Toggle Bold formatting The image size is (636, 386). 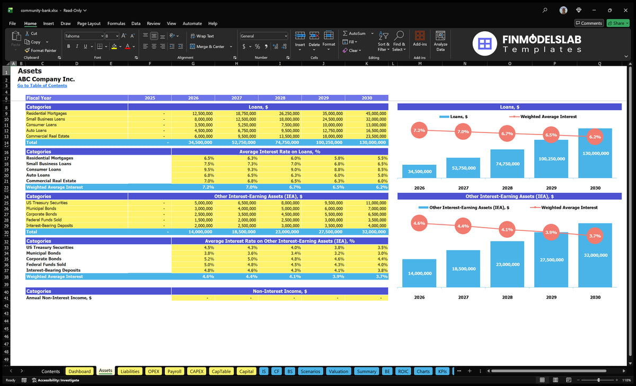69,47
